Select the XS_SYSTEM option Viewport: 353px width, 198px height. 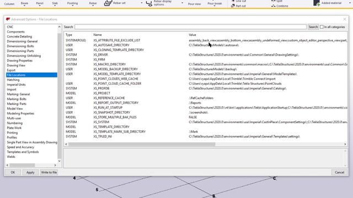(x=101, y=122)
